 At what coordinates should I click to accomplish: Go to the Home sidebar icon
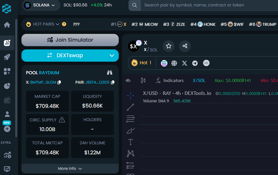[x=7, y=25]
